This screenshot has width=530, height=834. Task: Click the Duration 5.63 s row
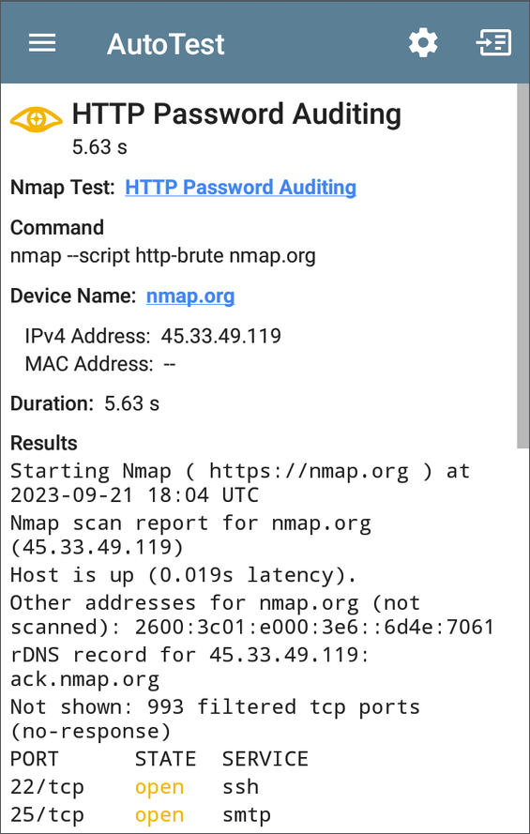pyautogui.click(x=84, y=403)
